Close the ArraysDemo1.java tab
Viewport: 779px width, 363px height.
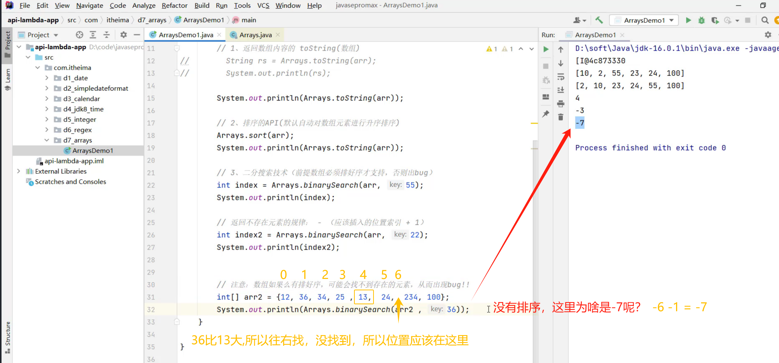(x=219, y=35)
